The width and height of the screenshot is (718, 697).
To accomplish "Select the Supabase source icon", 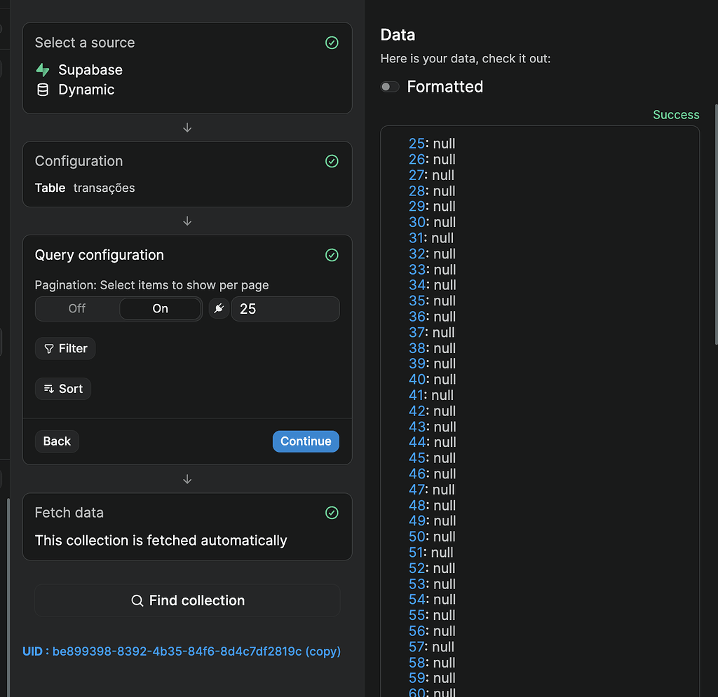I will 43,69.
